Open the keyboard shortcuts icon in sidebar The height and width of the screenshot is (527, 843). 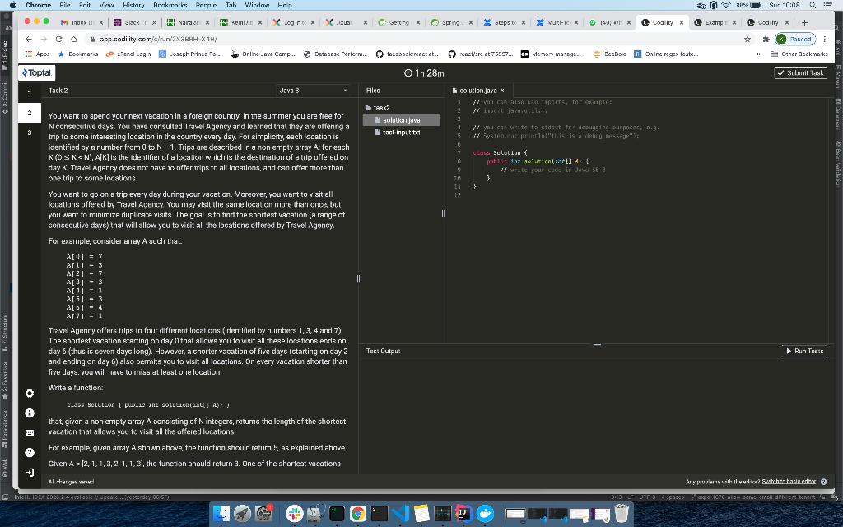pyautogui.click(x=29, y=431)
